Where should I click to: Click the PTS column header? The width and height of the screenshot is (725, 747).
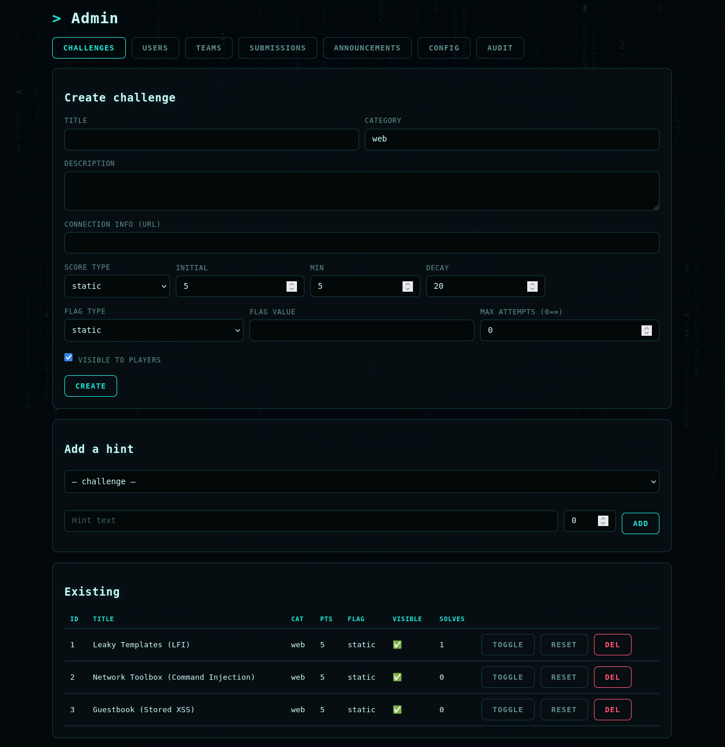[327, 619]
